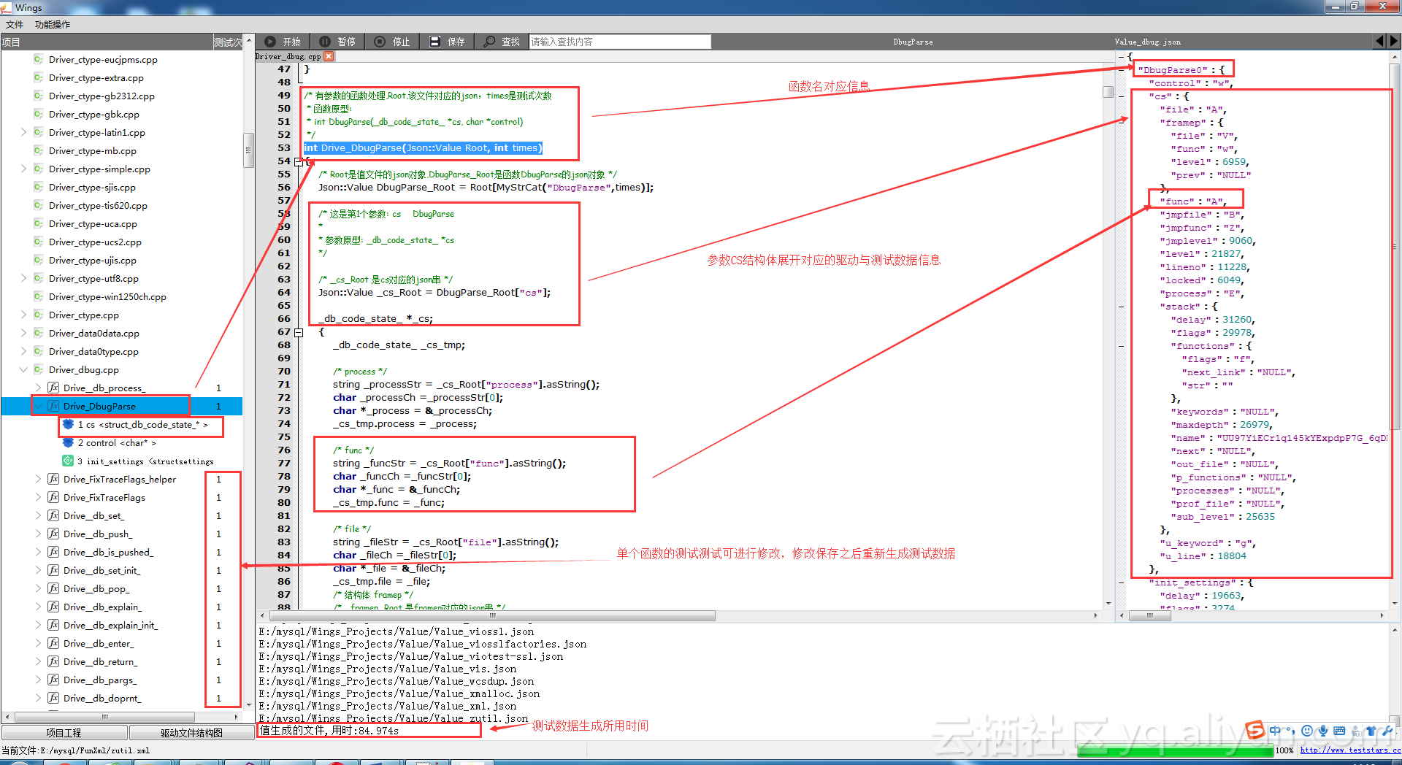Click the left arrow beside Value_dbug.json
The width and height of the screenshot is (1402, 765).
(1379, 42)
